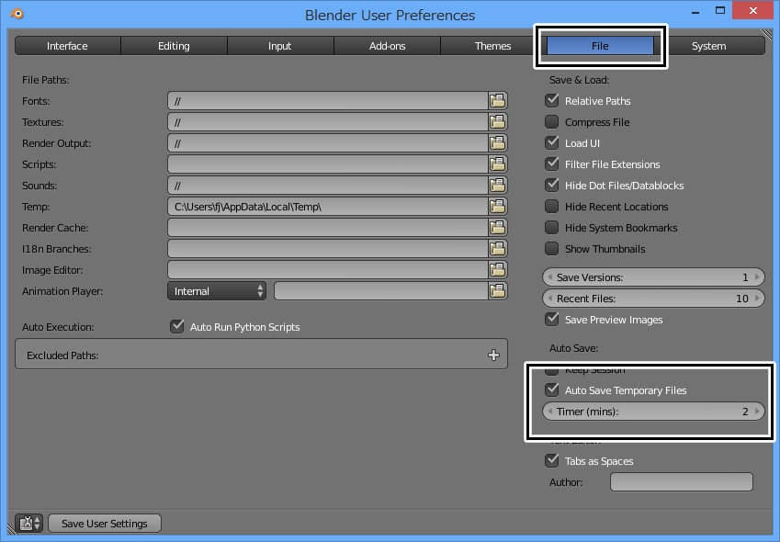
Task: Click the Textures path input field
Action: pyautogui.click(x=328, y=122)
